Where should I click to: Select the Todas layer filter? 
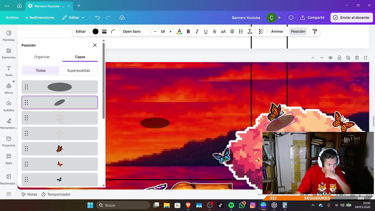pyautogui.click(x=41, y=70)
